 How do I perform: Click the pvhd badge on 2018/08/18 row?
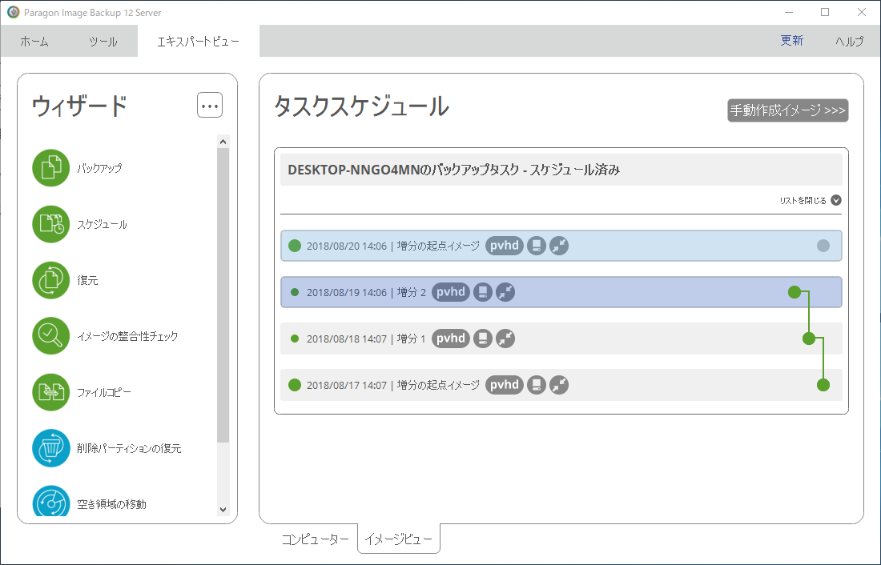point(451,339)
